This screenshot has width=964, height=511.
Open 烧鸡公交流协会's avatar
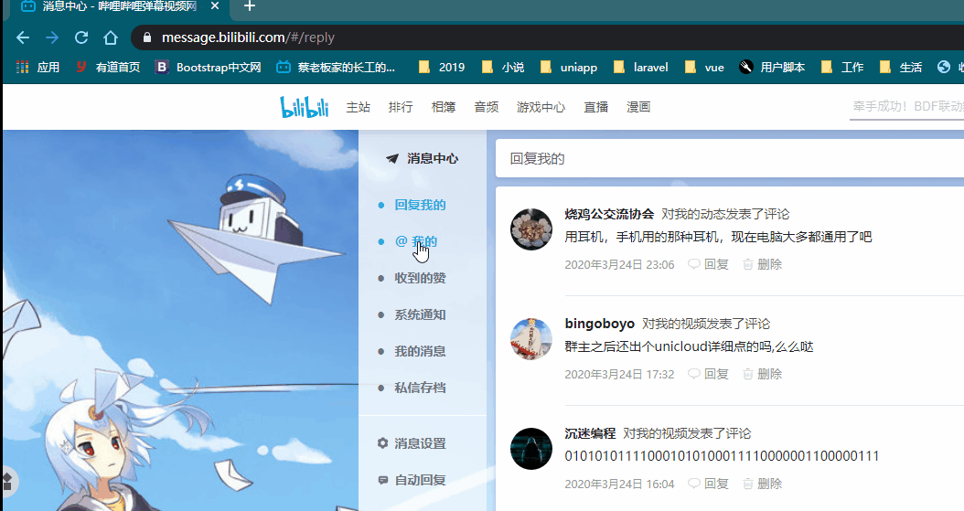pyautogui.click(x=531, y=229)
